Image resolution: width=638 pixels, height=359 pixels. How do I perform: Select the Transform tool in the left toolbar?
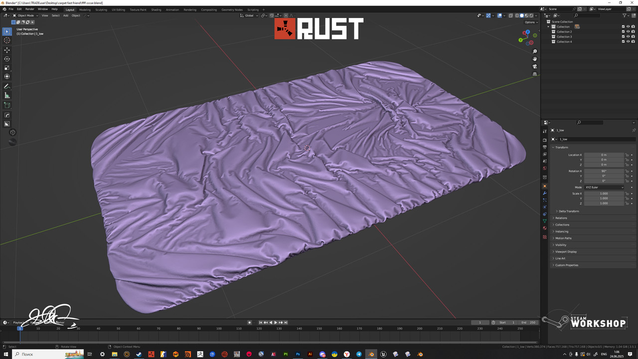[x=7, y=77]
